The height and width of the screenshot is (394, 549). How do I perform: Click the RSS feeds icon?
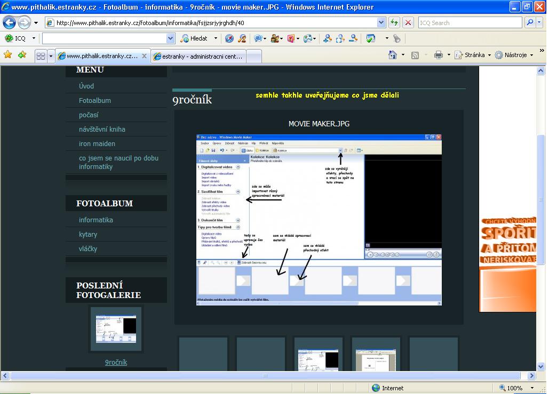click(x=415, y=55)
